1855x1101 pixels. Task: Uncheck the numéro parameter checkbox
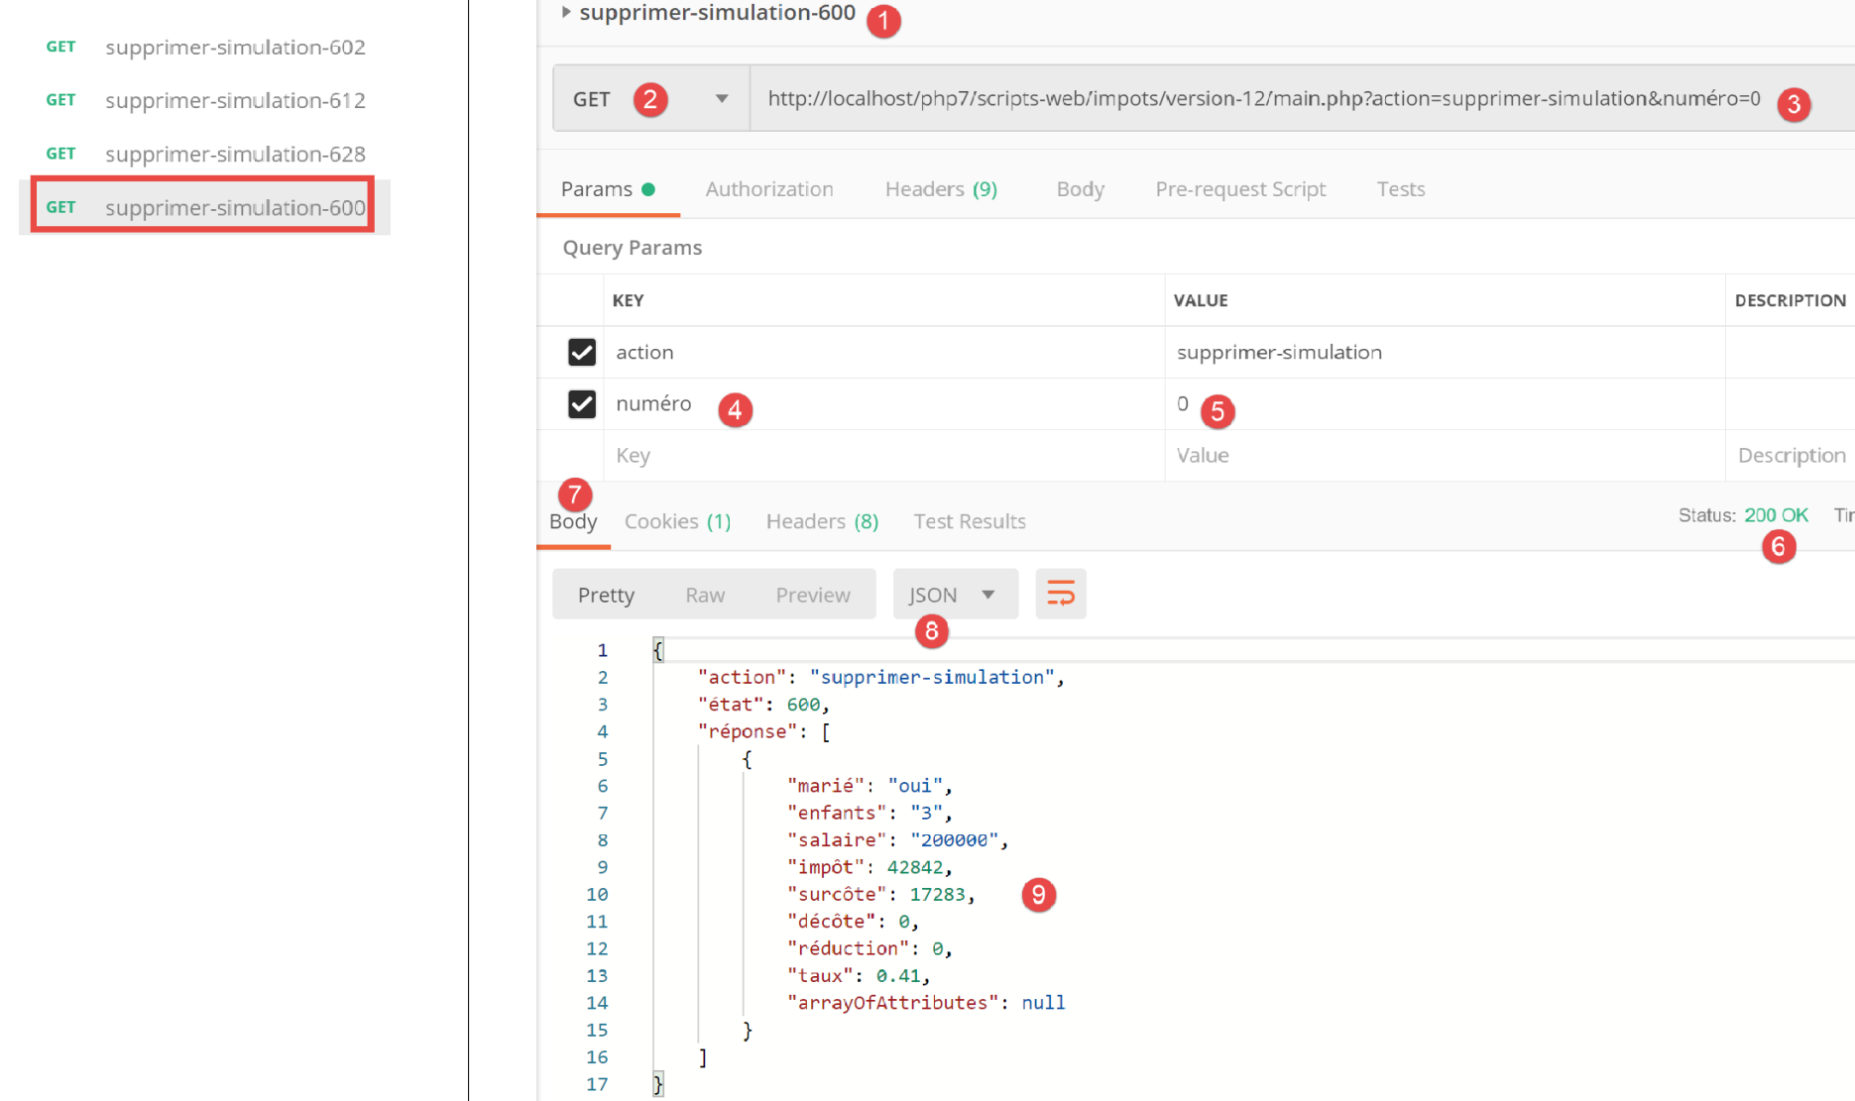(x=582, y=404)
